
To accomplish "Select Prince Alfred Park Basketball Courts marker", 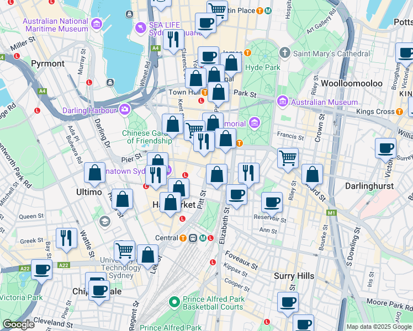I will 174,302.
